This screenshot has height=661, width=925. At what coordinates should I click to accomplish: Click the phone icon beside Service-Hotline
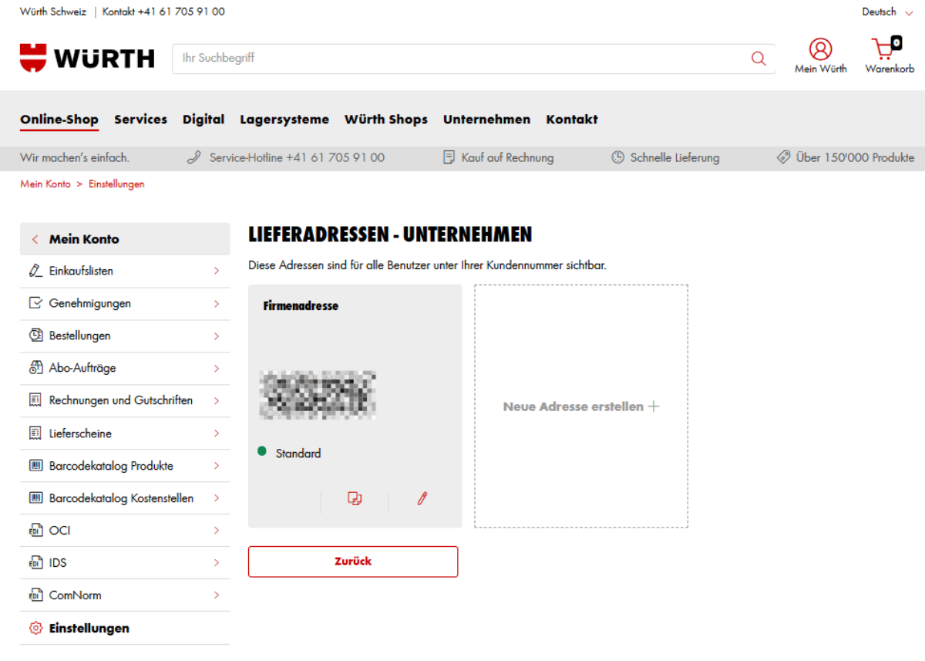(194, 157)
